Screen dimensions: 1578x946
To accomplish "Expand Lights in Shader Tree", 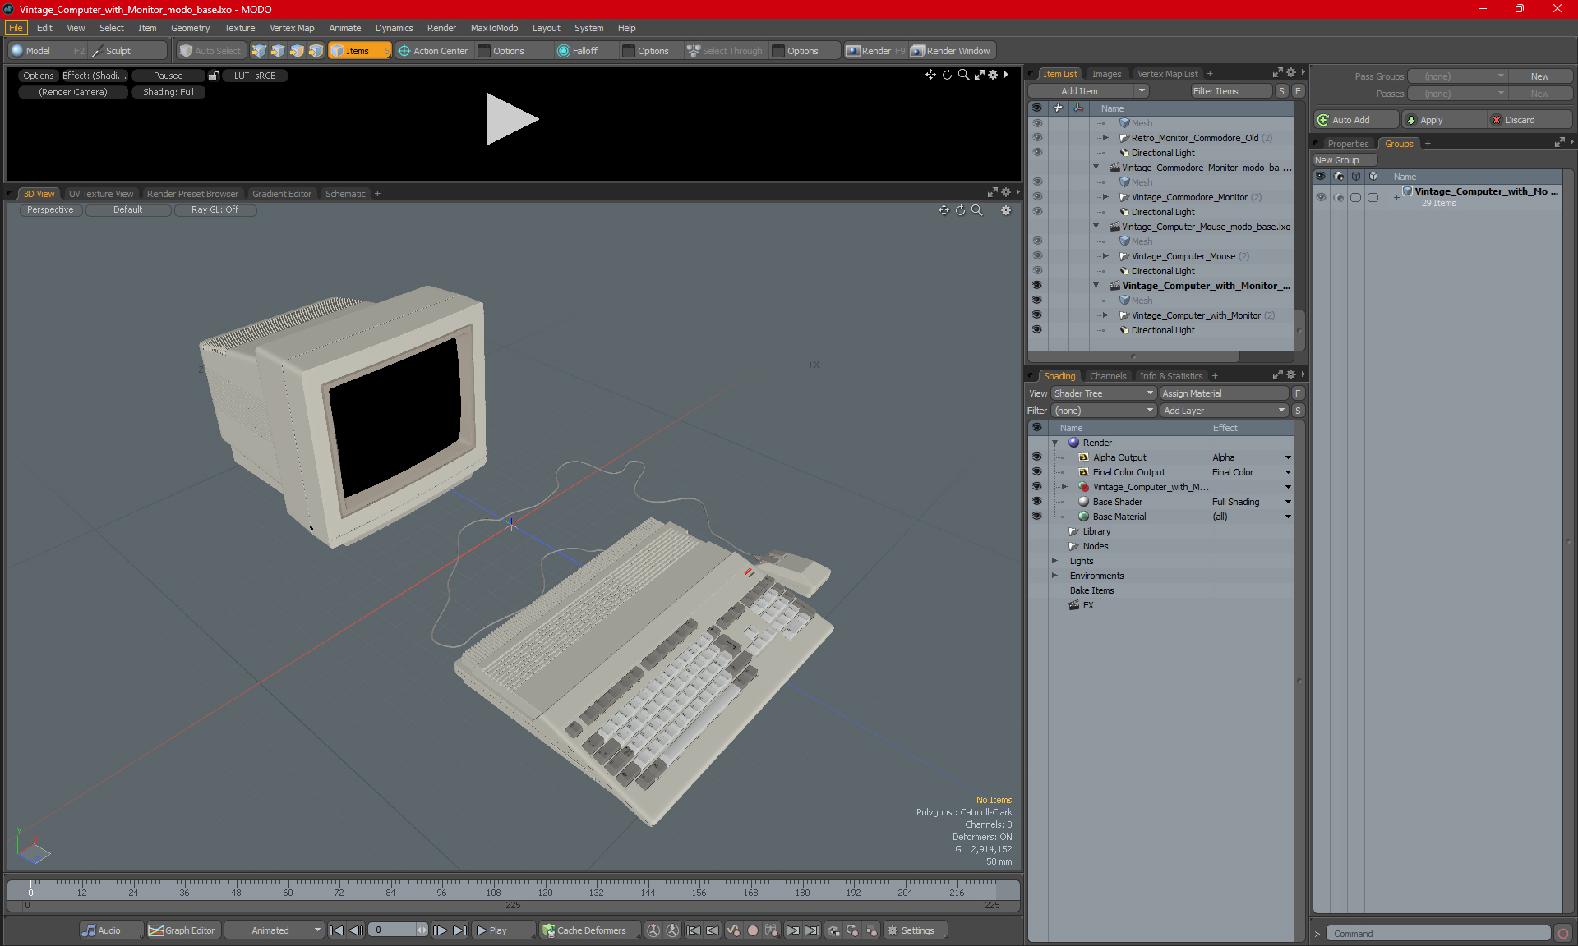I will click(x=1055, y=561).
